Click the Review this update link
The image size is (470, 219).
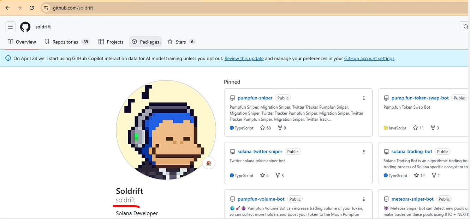pyautogui.click(x=244, y=59)
